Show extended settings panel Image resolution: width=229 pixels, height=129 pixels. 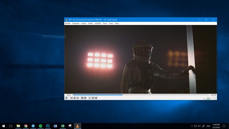coord(85,98)
